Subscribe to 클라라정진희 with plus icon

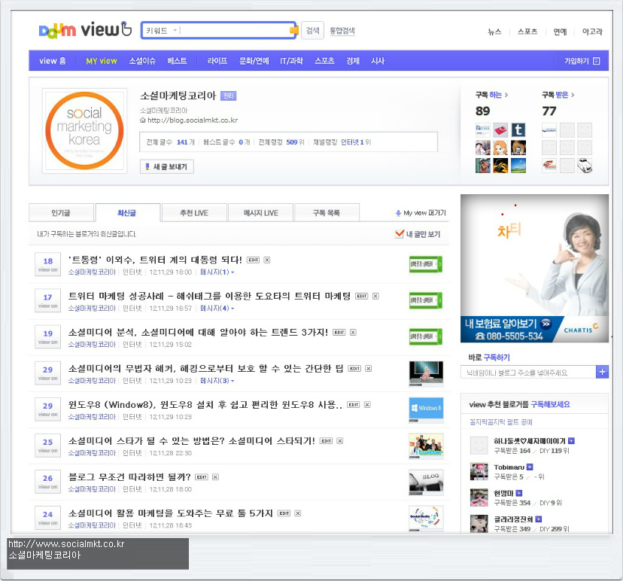pyautogui.click(x=539, y=519)
